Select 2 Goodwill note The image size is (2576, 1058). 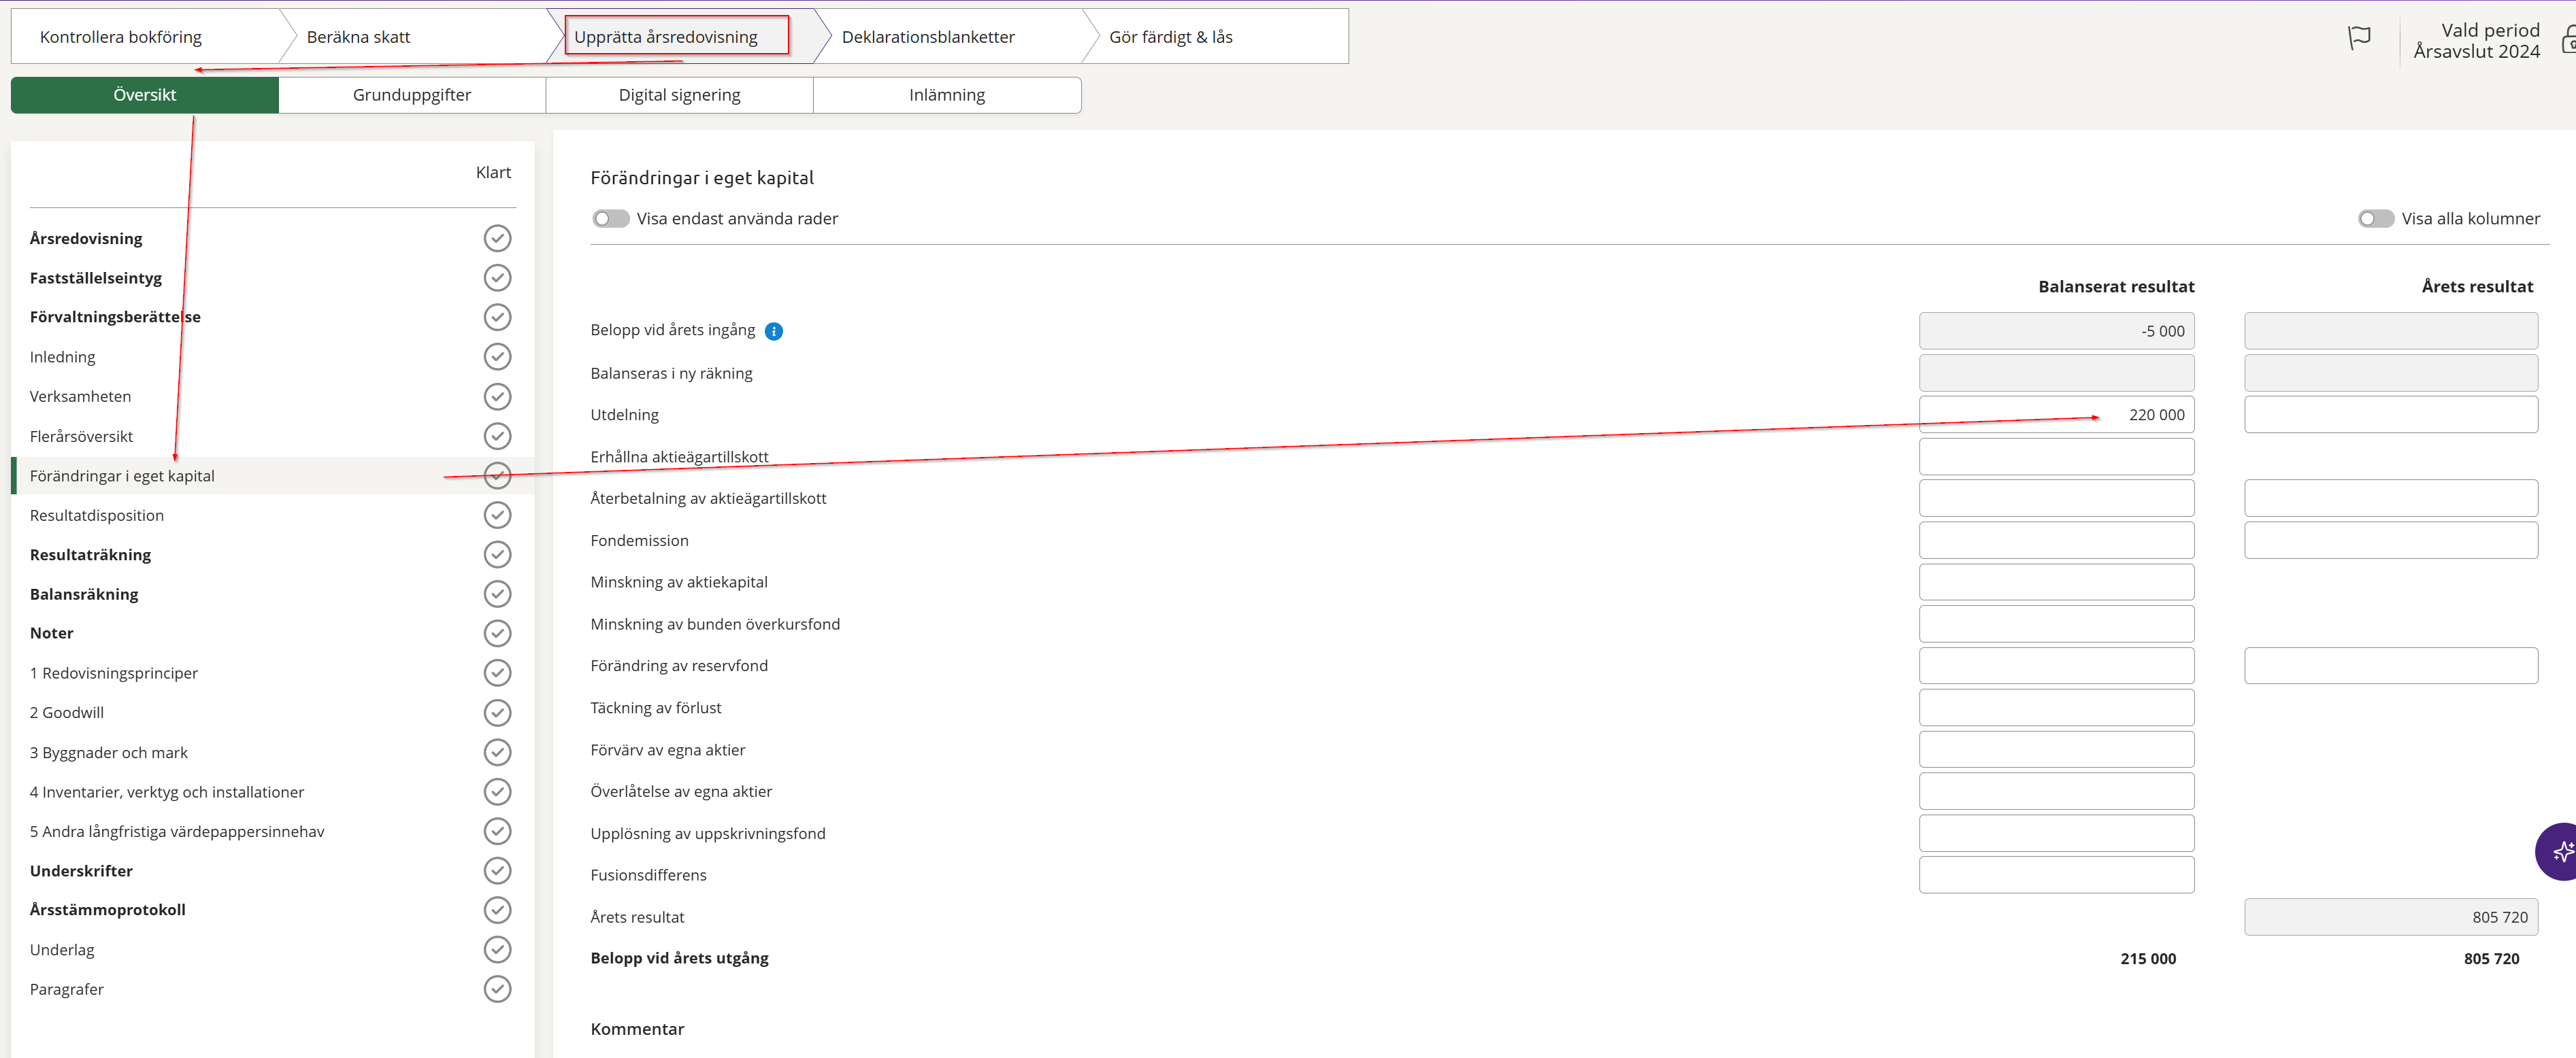tap(67, 713)
